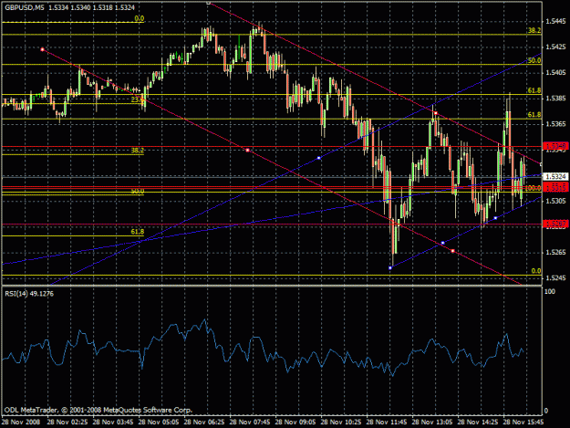The width and height of the screenshot is (570, 428).
Task: Click the 1.5245 price axis label
Action: click(x=555, y=278)
